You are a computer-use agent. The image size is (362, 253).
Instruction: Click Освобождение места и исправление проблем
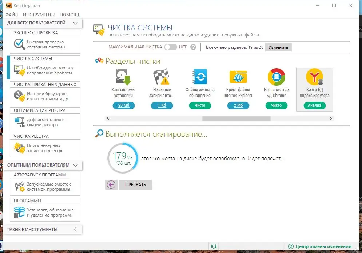(50, 70)
